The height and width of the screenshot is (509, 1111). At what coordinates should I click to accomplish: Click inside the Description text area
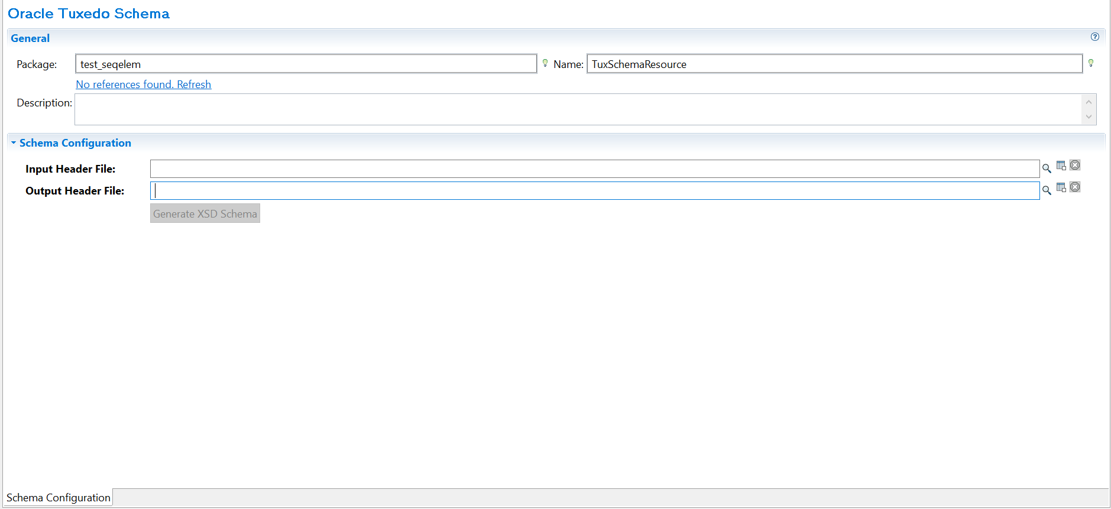(x=578, y=109)
